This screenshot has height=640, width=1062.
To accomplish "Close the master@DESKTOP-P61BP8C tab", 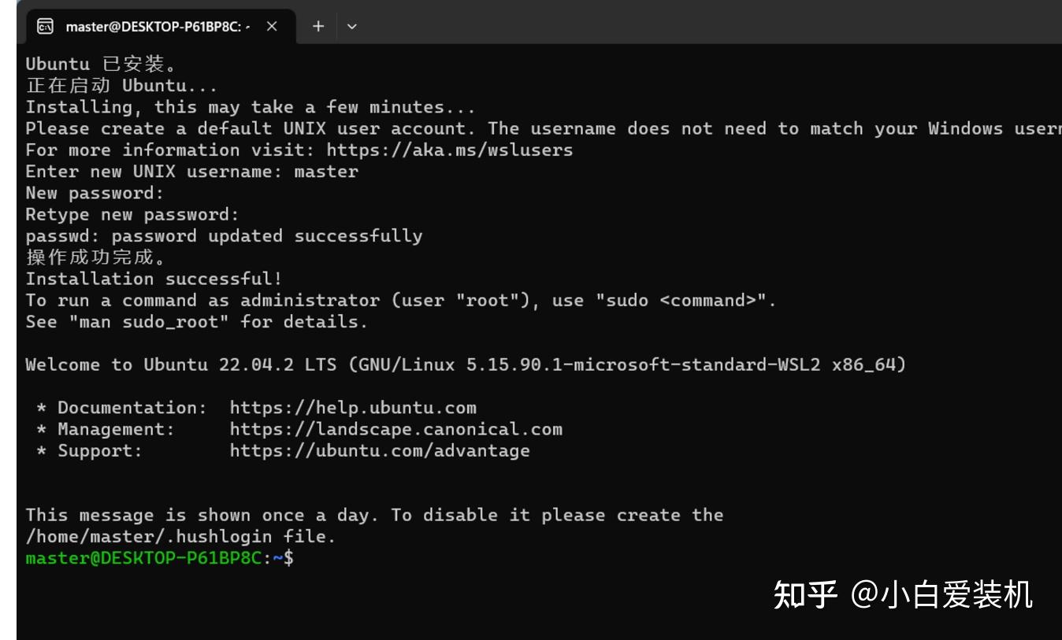I will pyautogui.click(x=273, y=25).
